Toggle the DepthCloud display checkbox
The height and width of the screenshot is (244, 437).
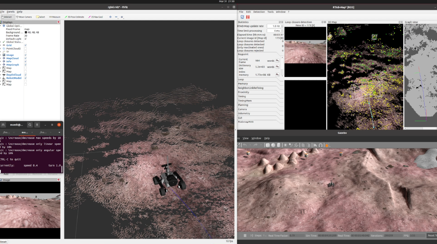25,75
